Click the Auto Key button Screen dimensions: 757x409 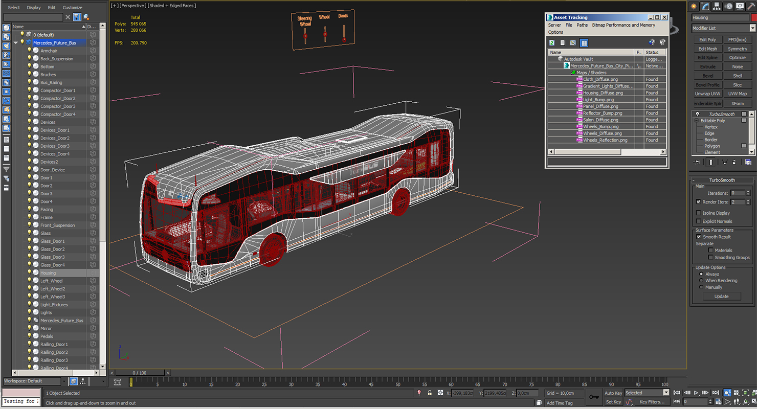613,393
